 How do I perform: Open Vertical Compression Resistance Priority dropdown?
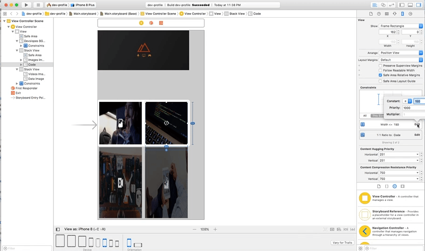click(x=399, y=179)
